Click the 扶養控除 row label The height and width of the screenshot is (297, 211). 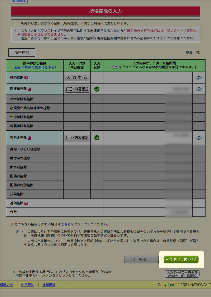click(x=17, y=194)
